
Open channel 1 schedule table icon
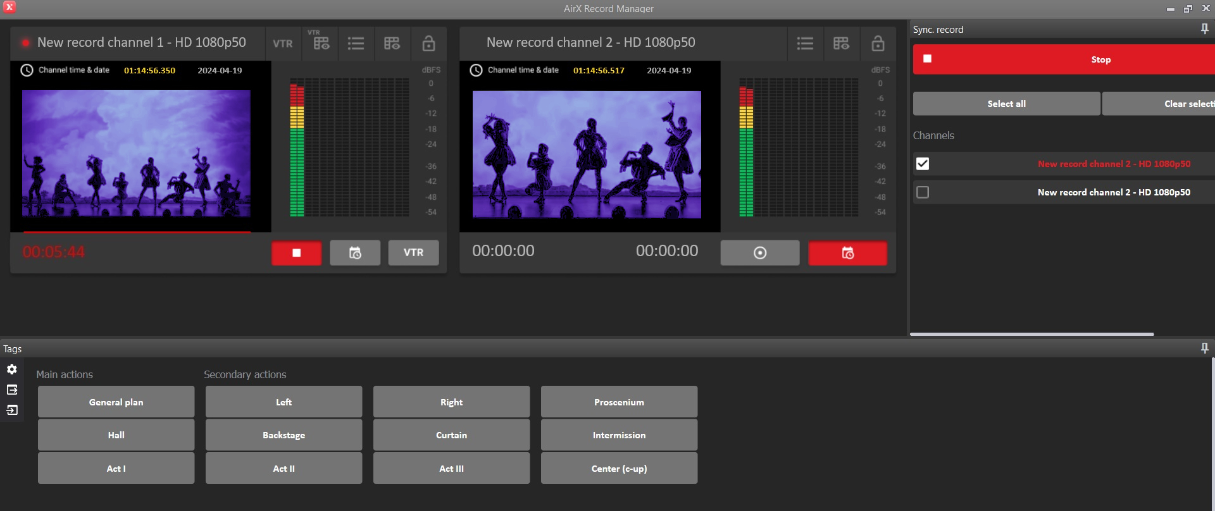coord(392,44)
